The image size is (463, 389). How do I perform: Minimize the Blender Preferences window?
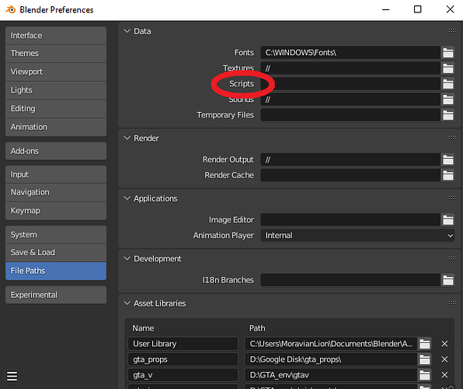point(385,9)
